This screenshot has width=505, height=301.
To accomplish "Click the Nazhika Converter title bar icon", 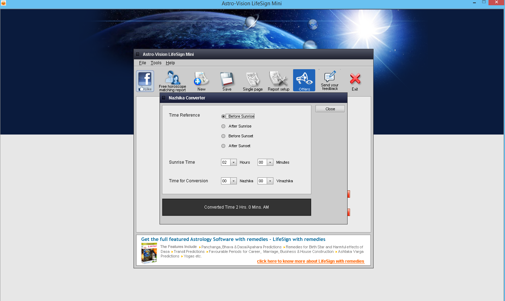I will [164, 98].
